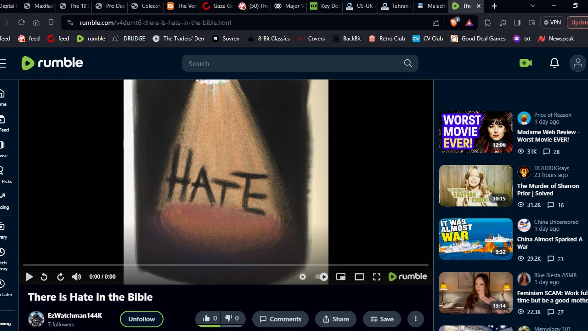This screenshot has height=331, width=588.
Task: Share this video
Action: point(336,319)
